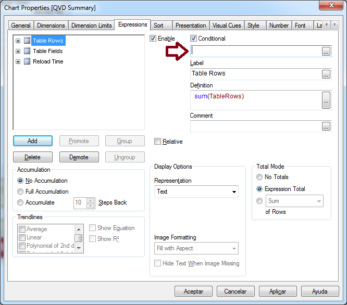Select No Accumulation radio button
Image resolution: width=347 pixels, height=305 pixels.
(x=20, y=181)
